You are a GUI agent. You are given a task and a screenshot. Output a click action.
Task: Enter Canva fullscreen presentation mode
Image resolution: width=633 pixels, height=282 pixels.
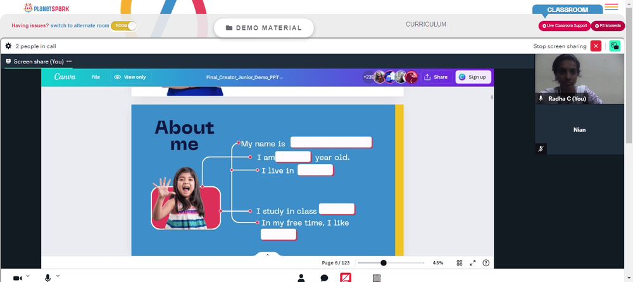point(473,262)
